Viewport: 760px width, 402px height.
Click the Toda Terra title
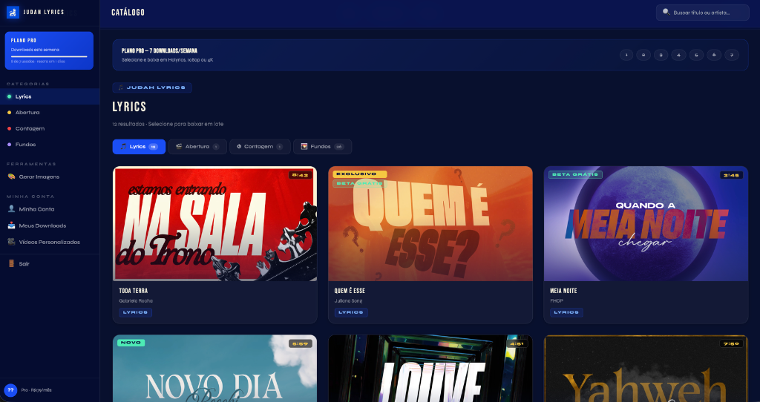pyautogui.click(x=134, y=291)
